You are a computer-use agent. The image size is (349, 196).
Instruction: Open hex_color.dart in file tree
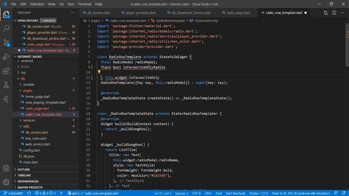pyautogui.click(x=36, y=138)
